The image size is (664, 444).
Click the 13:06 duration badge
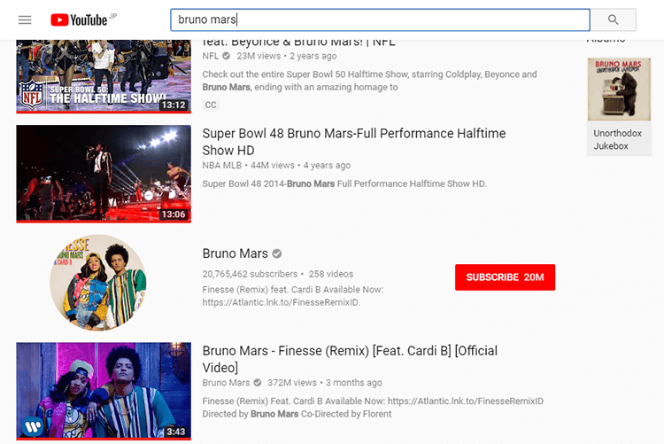click(x=174, y=214)
